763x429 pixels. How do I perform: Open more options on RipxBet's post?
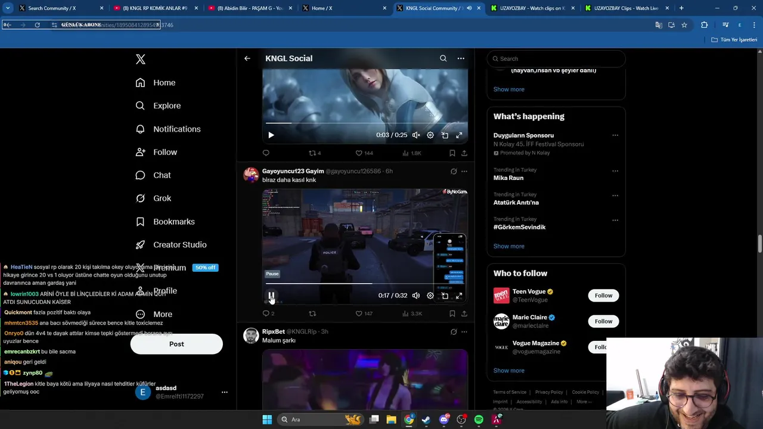pos(464,332)
